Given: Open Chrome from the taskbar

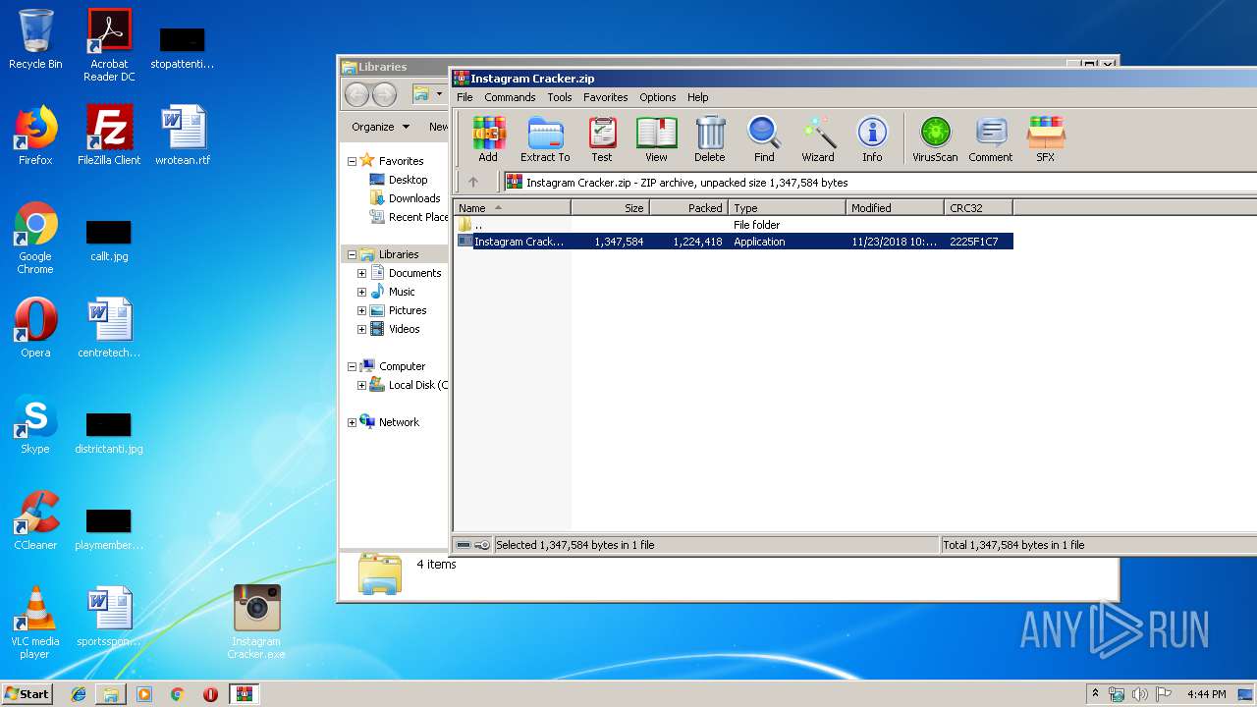Looking at the screenshot, I should point(177,694).
